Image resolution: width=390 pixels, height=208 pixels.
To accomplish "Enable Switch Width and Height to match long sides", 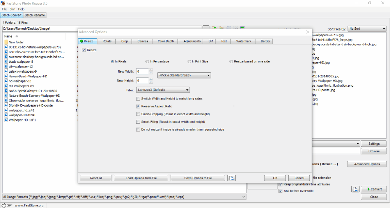I will [138, 98].
